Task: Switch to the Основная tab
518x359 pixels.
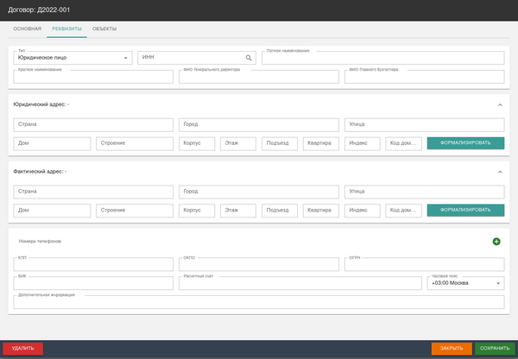Action: tap(27, 29)
